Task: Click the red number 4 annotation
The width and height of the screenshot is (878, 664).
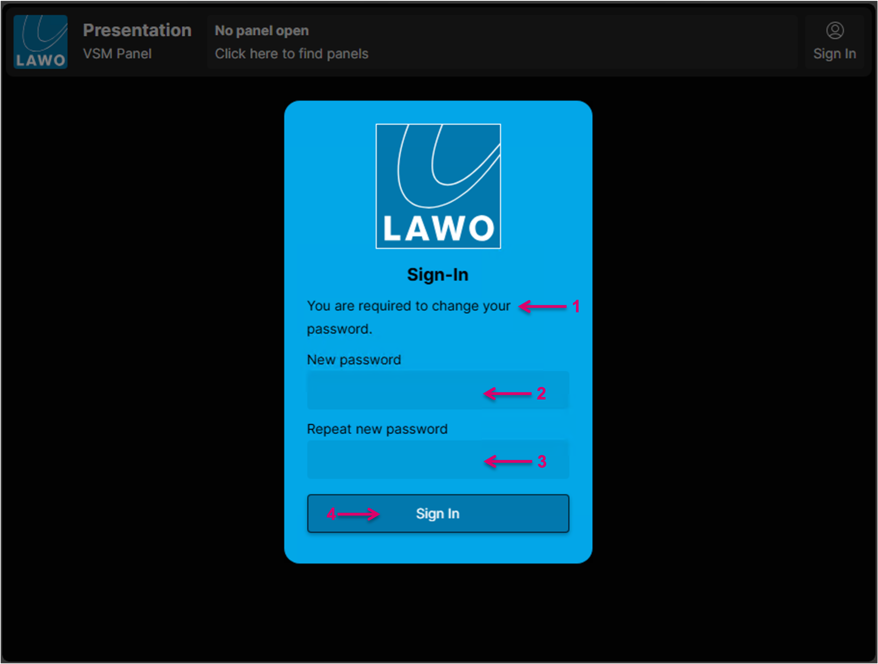Action: point(331,514)
